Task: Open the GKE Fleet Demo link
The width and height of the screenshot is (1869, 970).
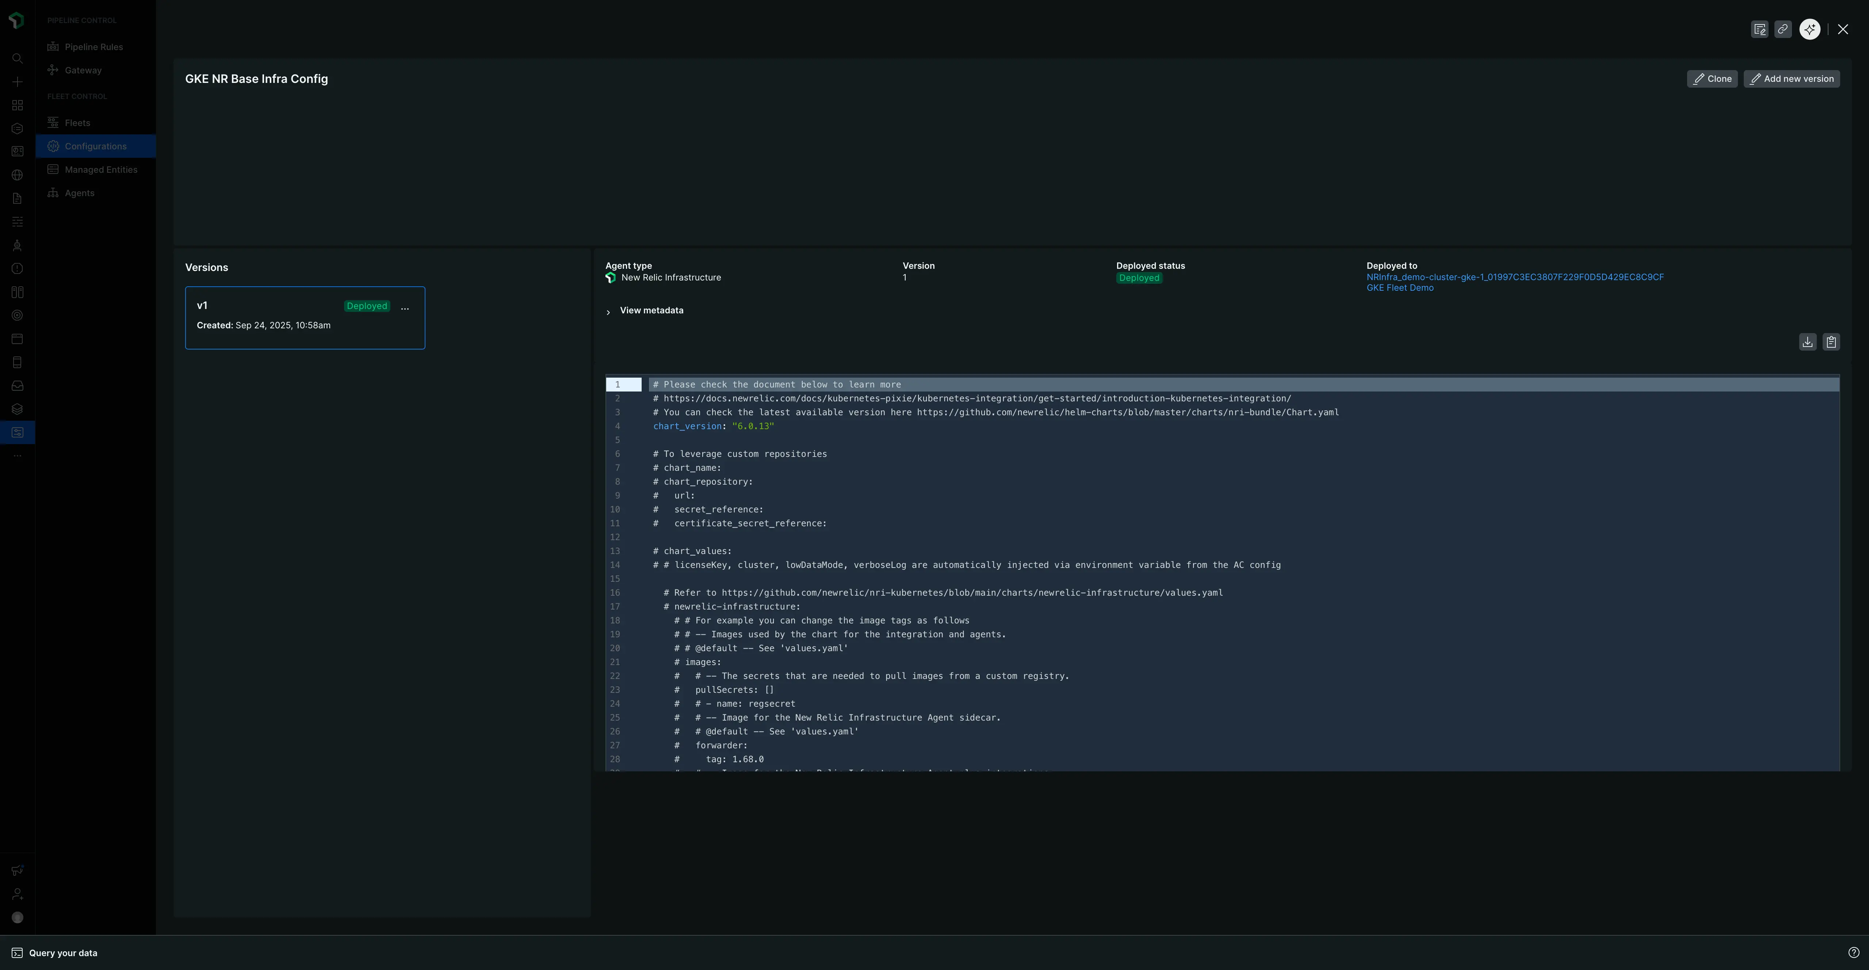Action: coord(1400,287)
